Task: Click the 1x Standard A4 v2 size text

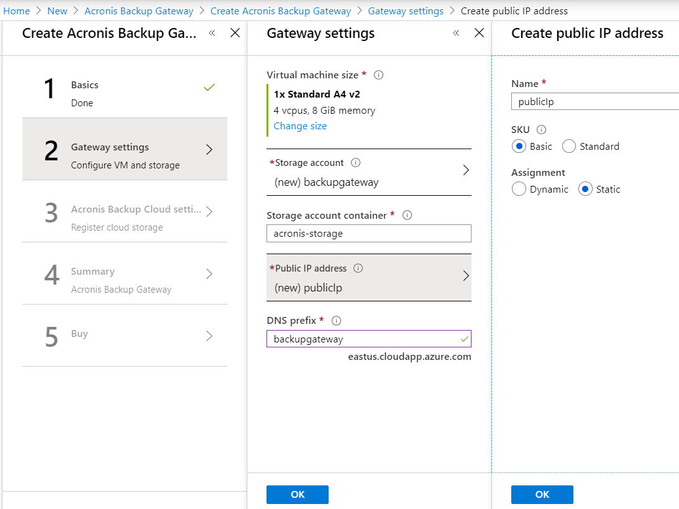Action: point(317,94)
